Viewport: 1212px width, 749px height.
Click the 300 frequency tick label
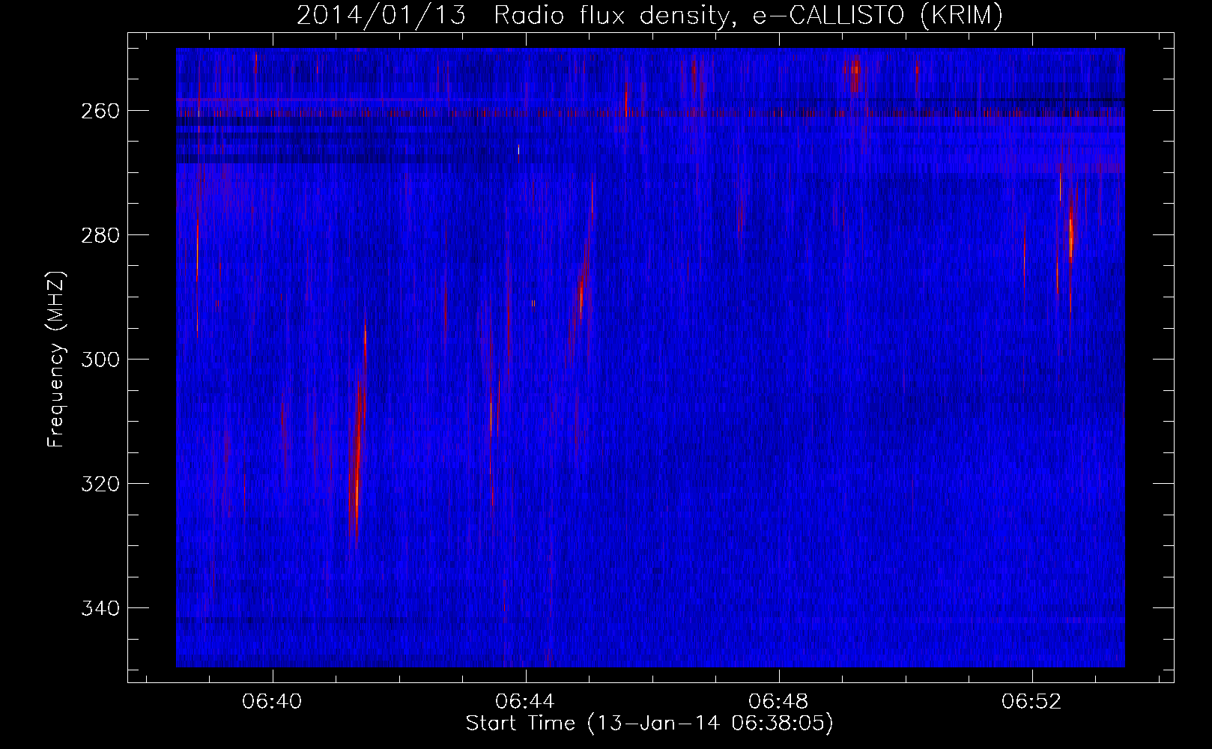tap(99, 360)
